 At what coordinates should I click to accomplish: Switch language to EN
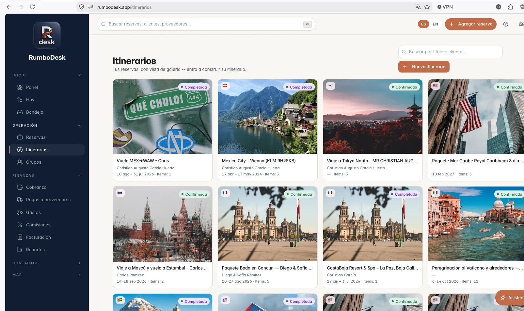click(x=435, y=24)
